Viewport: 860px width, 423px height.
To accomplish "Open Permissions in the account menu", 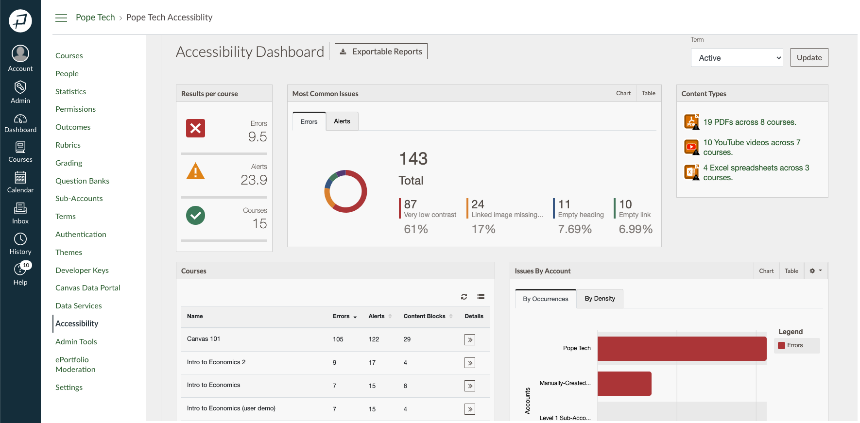I will point(75,109).
